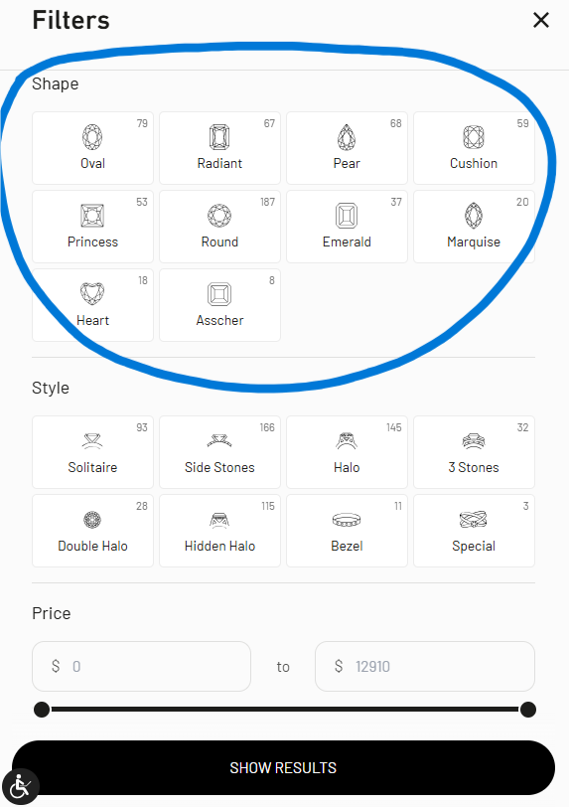Select Side Stones style
The width and height of the screenshot is (569, 807).
tap(219, 452)
